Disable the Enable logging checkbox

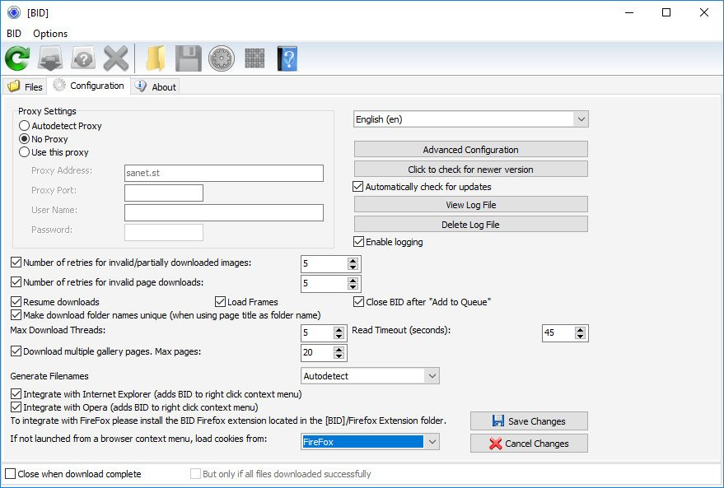click(x=357, y=242)
